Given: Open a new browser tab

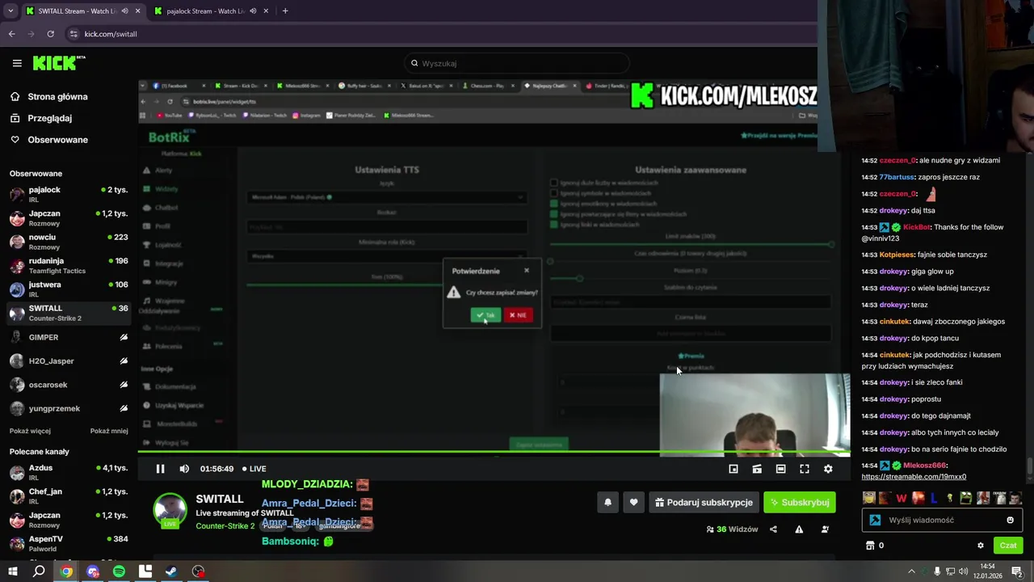Looking at the screenshot, I should [285, 11].
